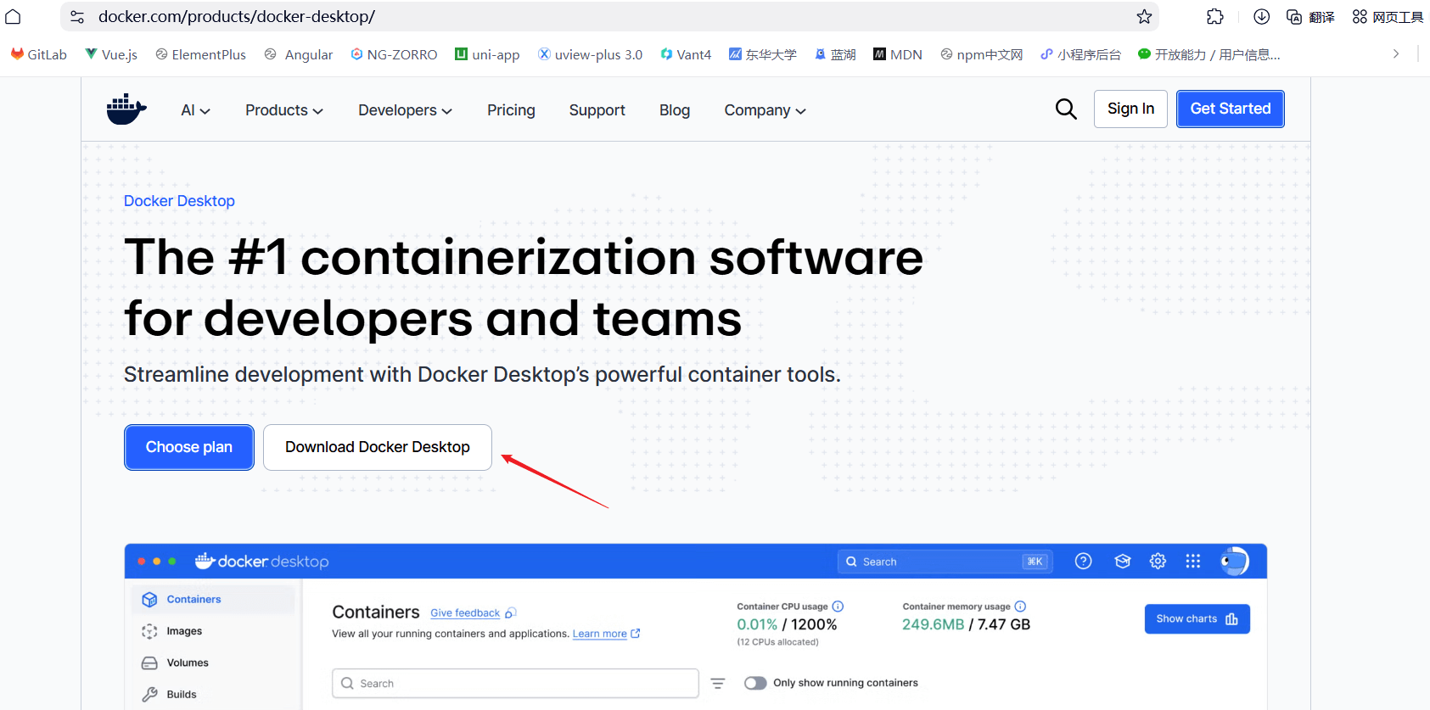Click the Docker Desktop breadcrumb link
Screen dimensions: 1430x710
click(179, 201)
